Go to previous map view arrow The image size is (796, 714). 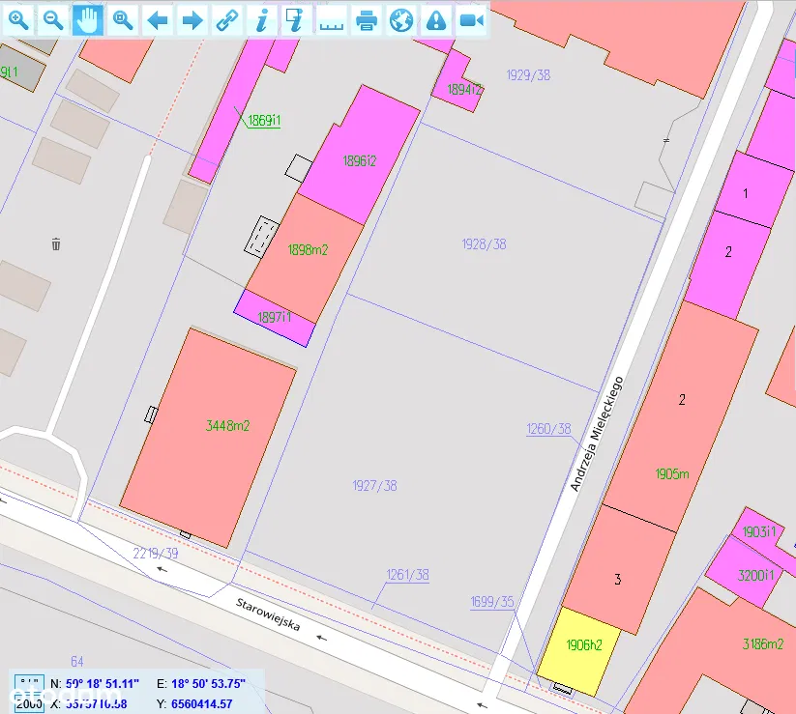[x=158, y=19]
